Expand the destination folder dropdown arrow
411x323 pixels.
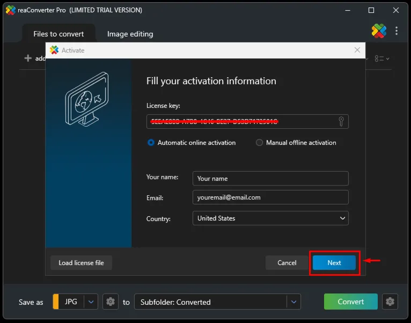(293, 302)
